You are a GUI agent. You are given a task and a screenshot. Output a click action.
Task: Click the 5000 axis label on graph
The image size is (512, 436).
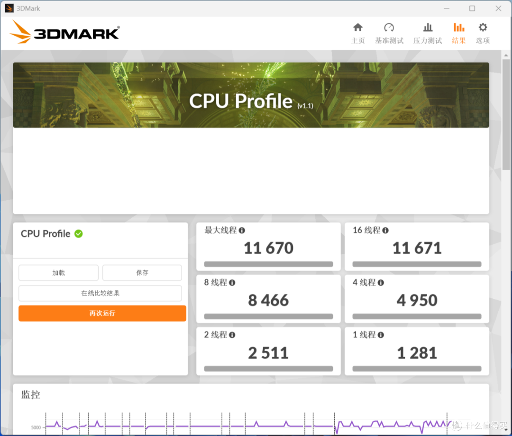coord(36,427)
